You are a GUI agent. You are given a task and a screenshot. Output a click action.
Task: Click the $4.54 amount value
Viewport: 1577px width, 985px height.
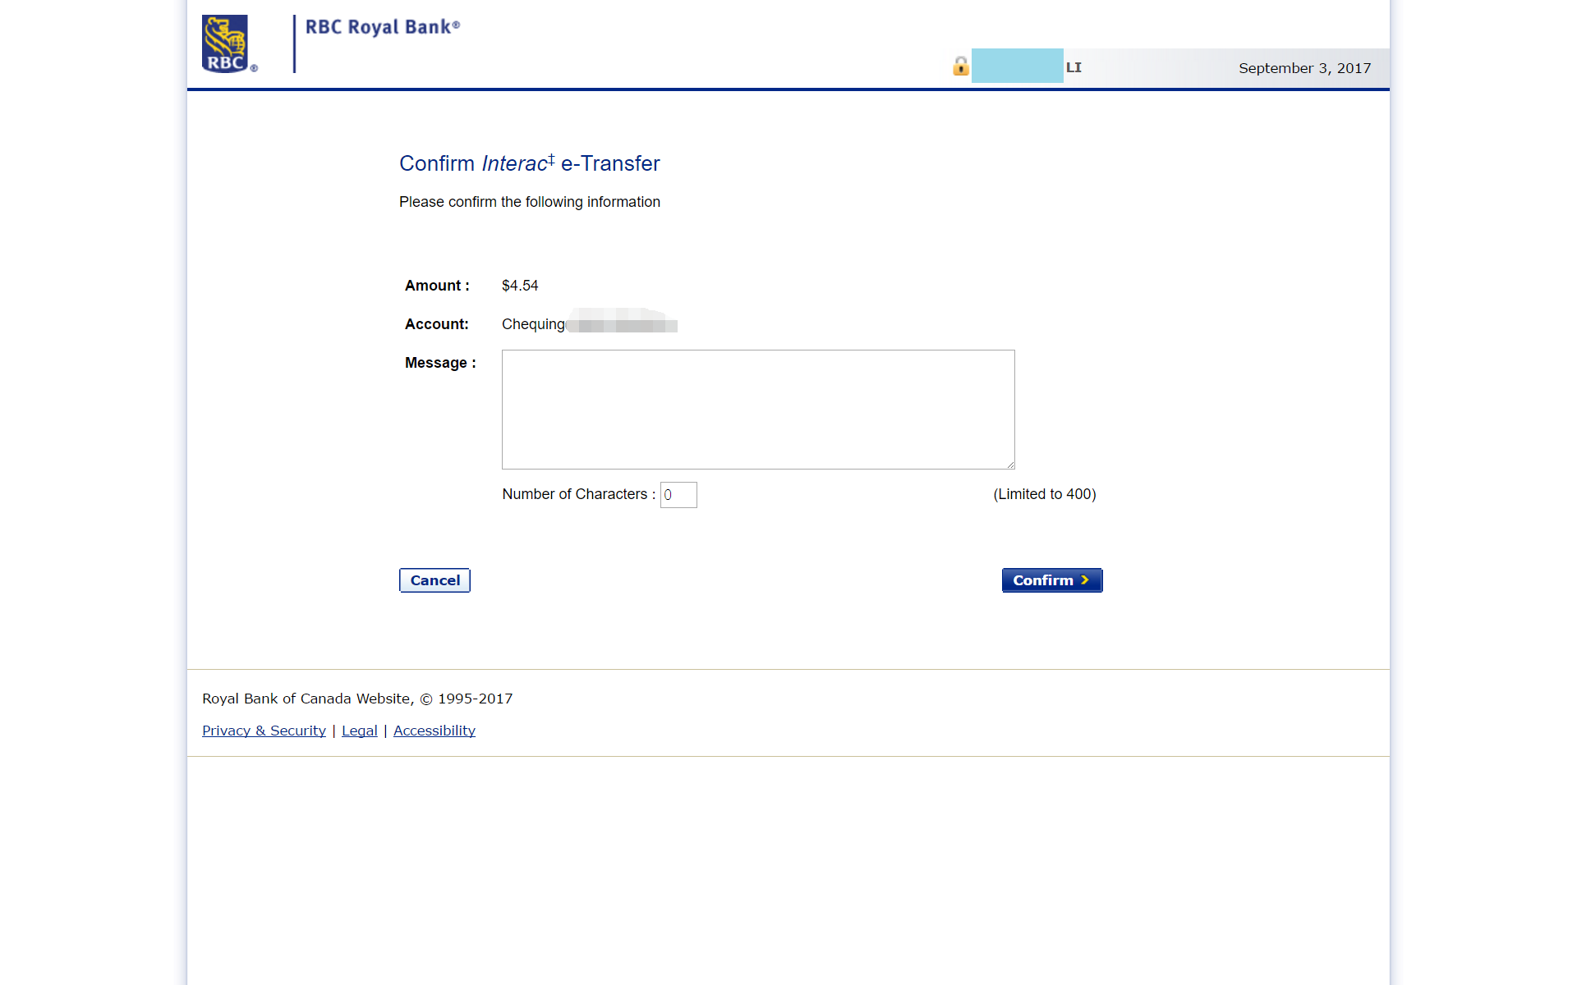point(520,286)
